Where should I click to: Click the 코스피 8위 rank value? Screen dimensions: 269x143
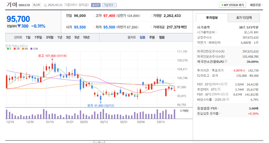point(251,32)
